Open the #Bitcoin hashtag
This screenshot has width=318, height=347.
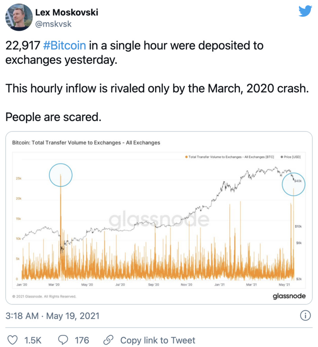point(65,45)
